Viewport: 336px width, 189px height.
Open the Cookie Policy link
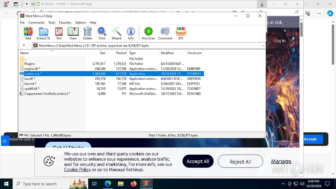[x=77, y=170]
